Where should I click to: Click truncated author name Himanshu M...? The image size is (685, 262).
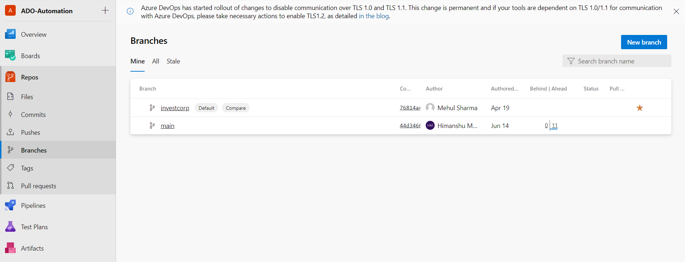tap(457, 126)
